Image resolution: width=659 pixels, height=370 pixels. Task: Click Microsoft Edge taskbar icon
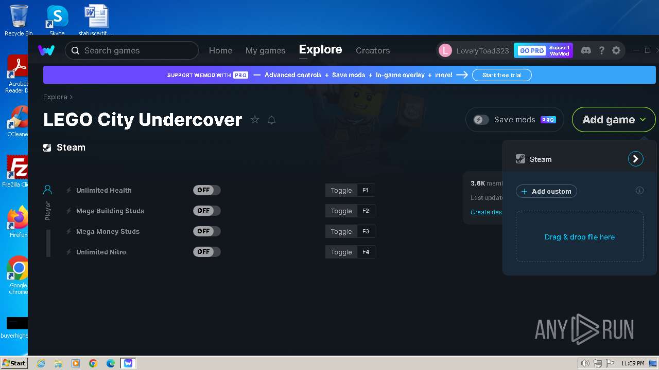point(110,363)
